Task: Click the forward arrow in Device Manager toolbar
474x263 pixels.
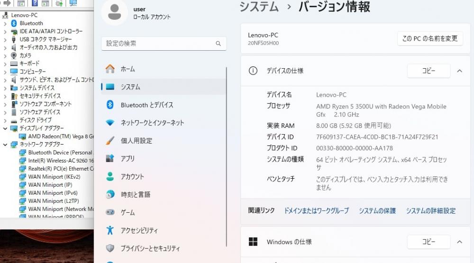Action: (7, 3)
